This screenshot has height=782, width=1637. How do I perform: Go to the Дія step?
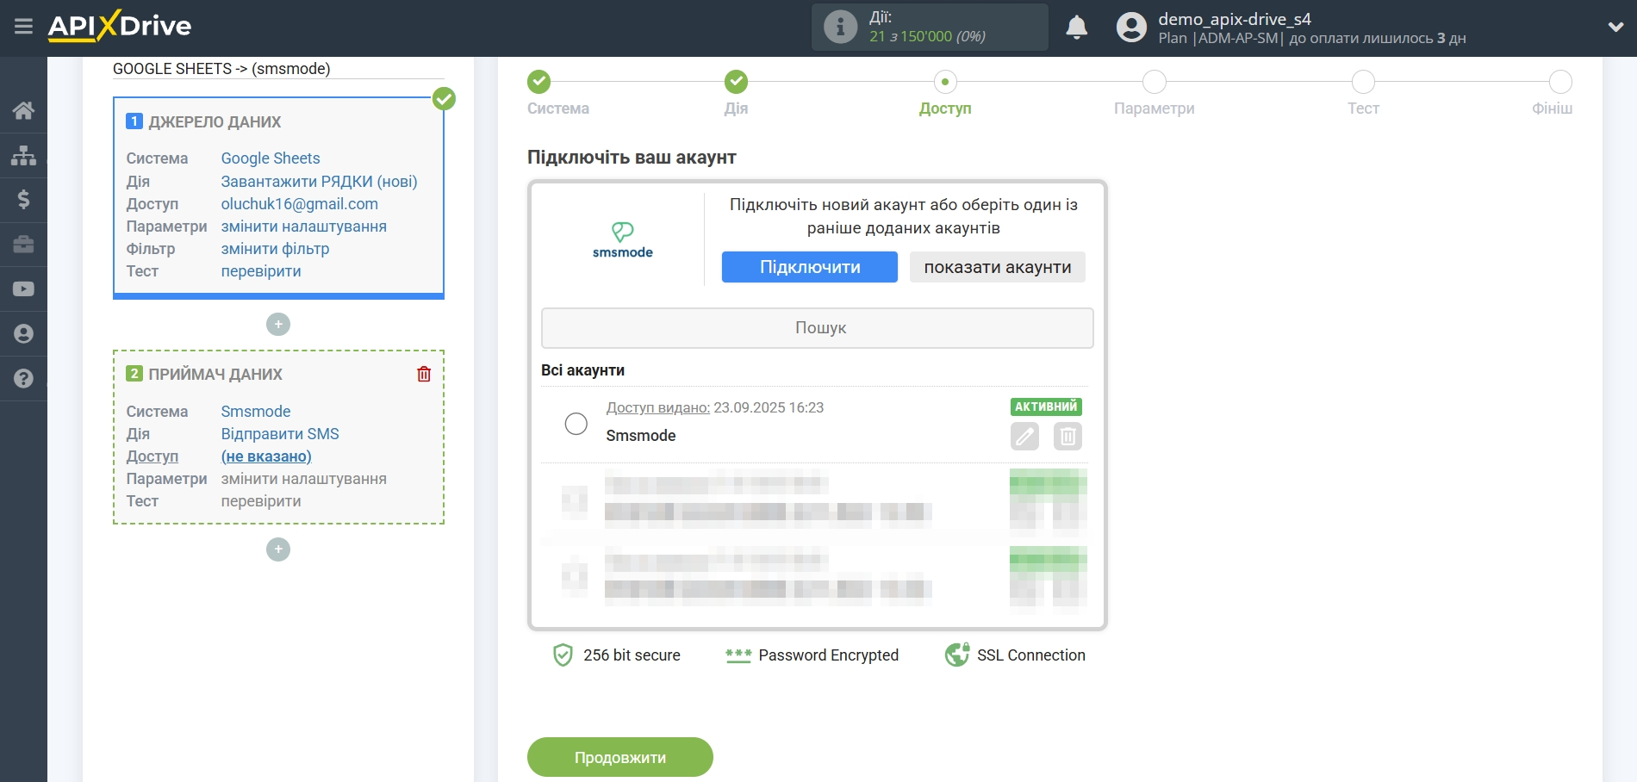coord(736,83)
